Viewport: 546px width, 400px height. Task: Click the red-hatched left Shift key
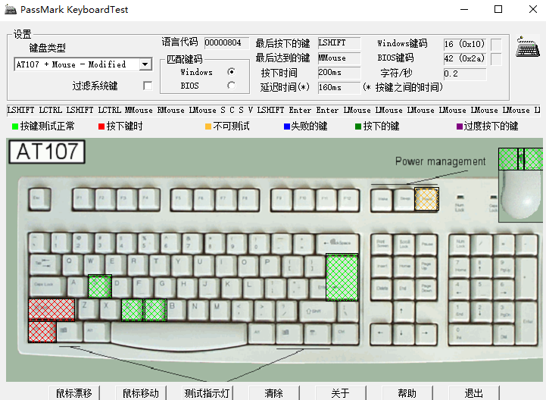[51, 309]
